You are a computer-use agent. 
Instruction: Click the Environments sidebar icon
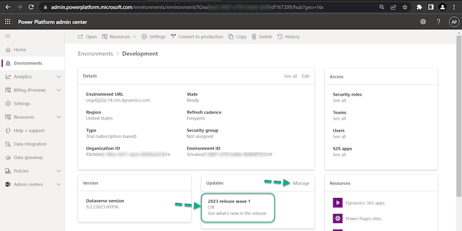pyautogui.click(x=8, y=63)
